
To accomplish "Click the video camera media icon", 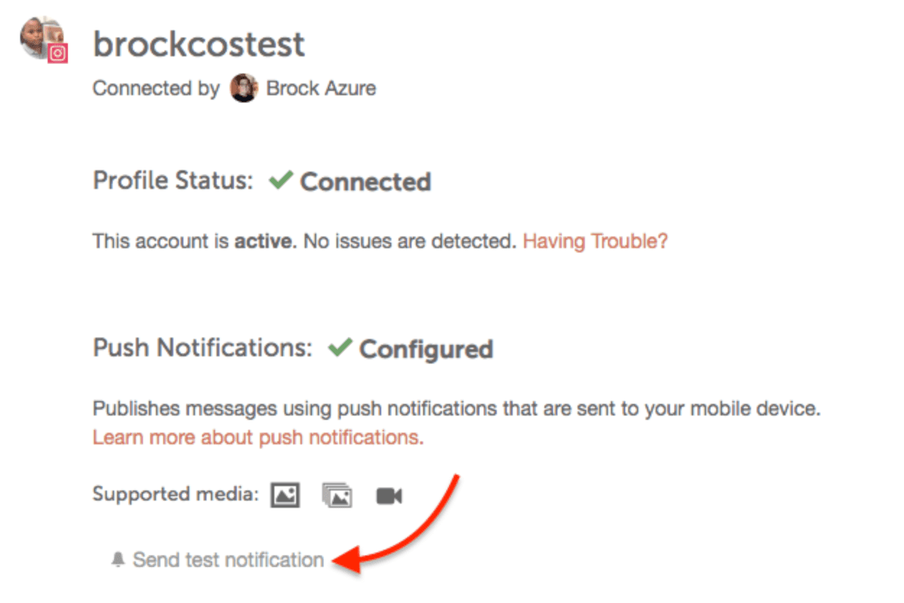I will 389,496.
